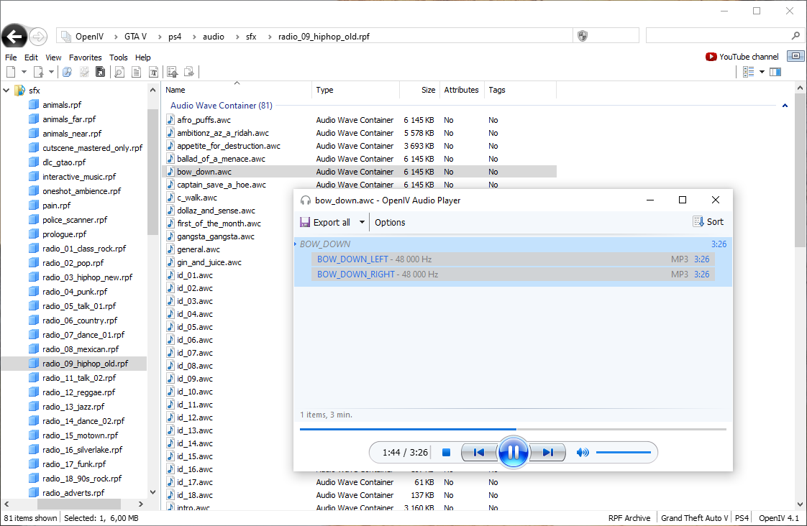
Task: Select the afro_puffs.awc file
Action: click(x=204, y=120)
